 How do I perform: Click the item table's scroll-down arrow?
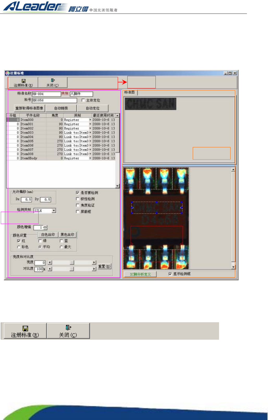[x=117, y=186]
